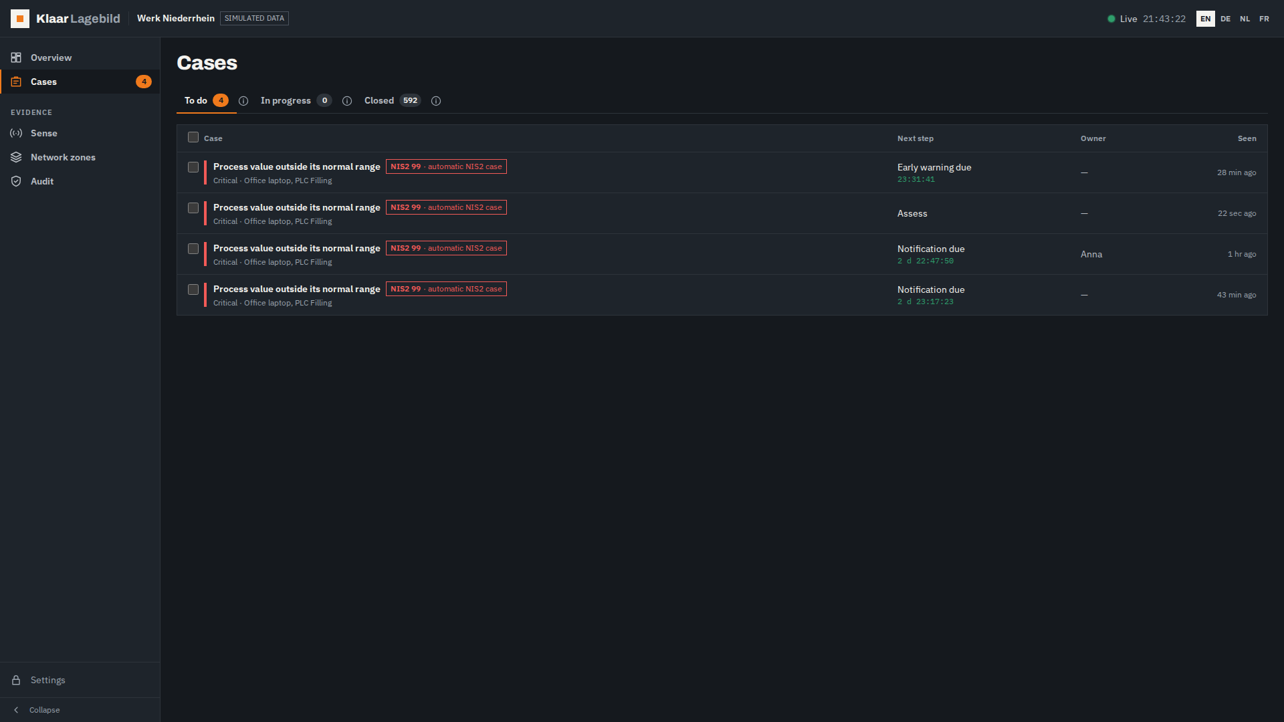Click the owner name Anna
The width and height of the screenshot is (1284, 722).
click(1091, 254)
